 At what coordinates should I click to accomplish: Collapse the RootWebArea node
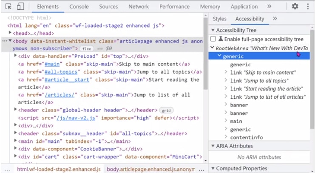click(x=212, y=48)
